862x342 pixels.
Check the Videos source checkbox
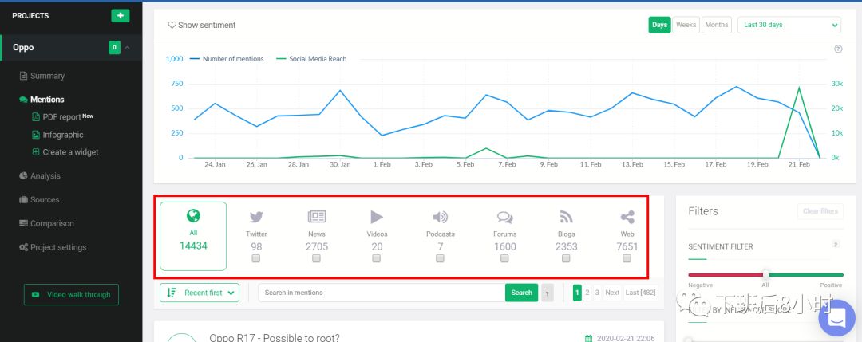(376, 258)
